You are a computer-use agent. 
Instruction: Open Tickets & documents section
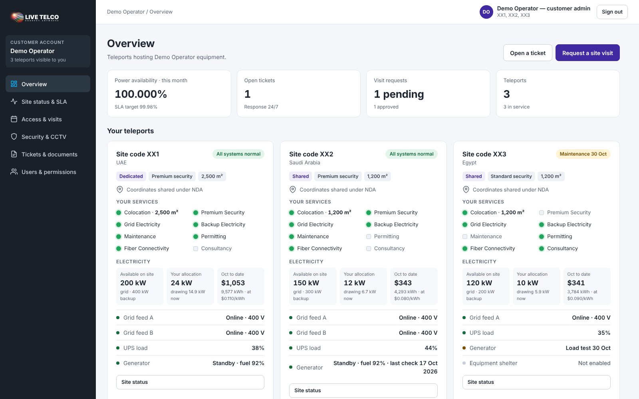coord(48,154)
